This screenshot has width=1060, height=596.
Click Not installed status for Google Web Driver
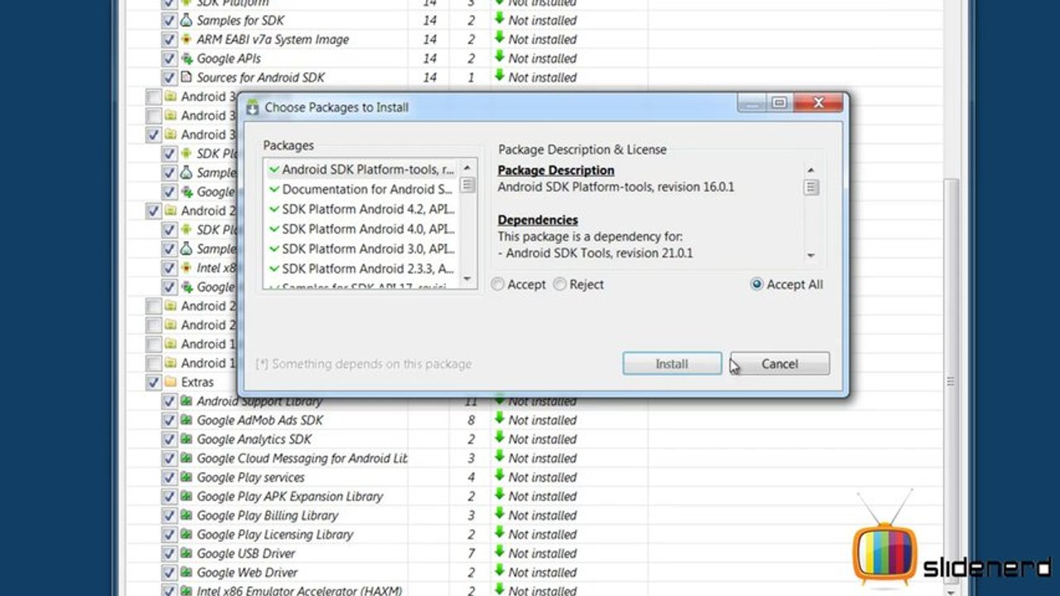click(542, 573)
